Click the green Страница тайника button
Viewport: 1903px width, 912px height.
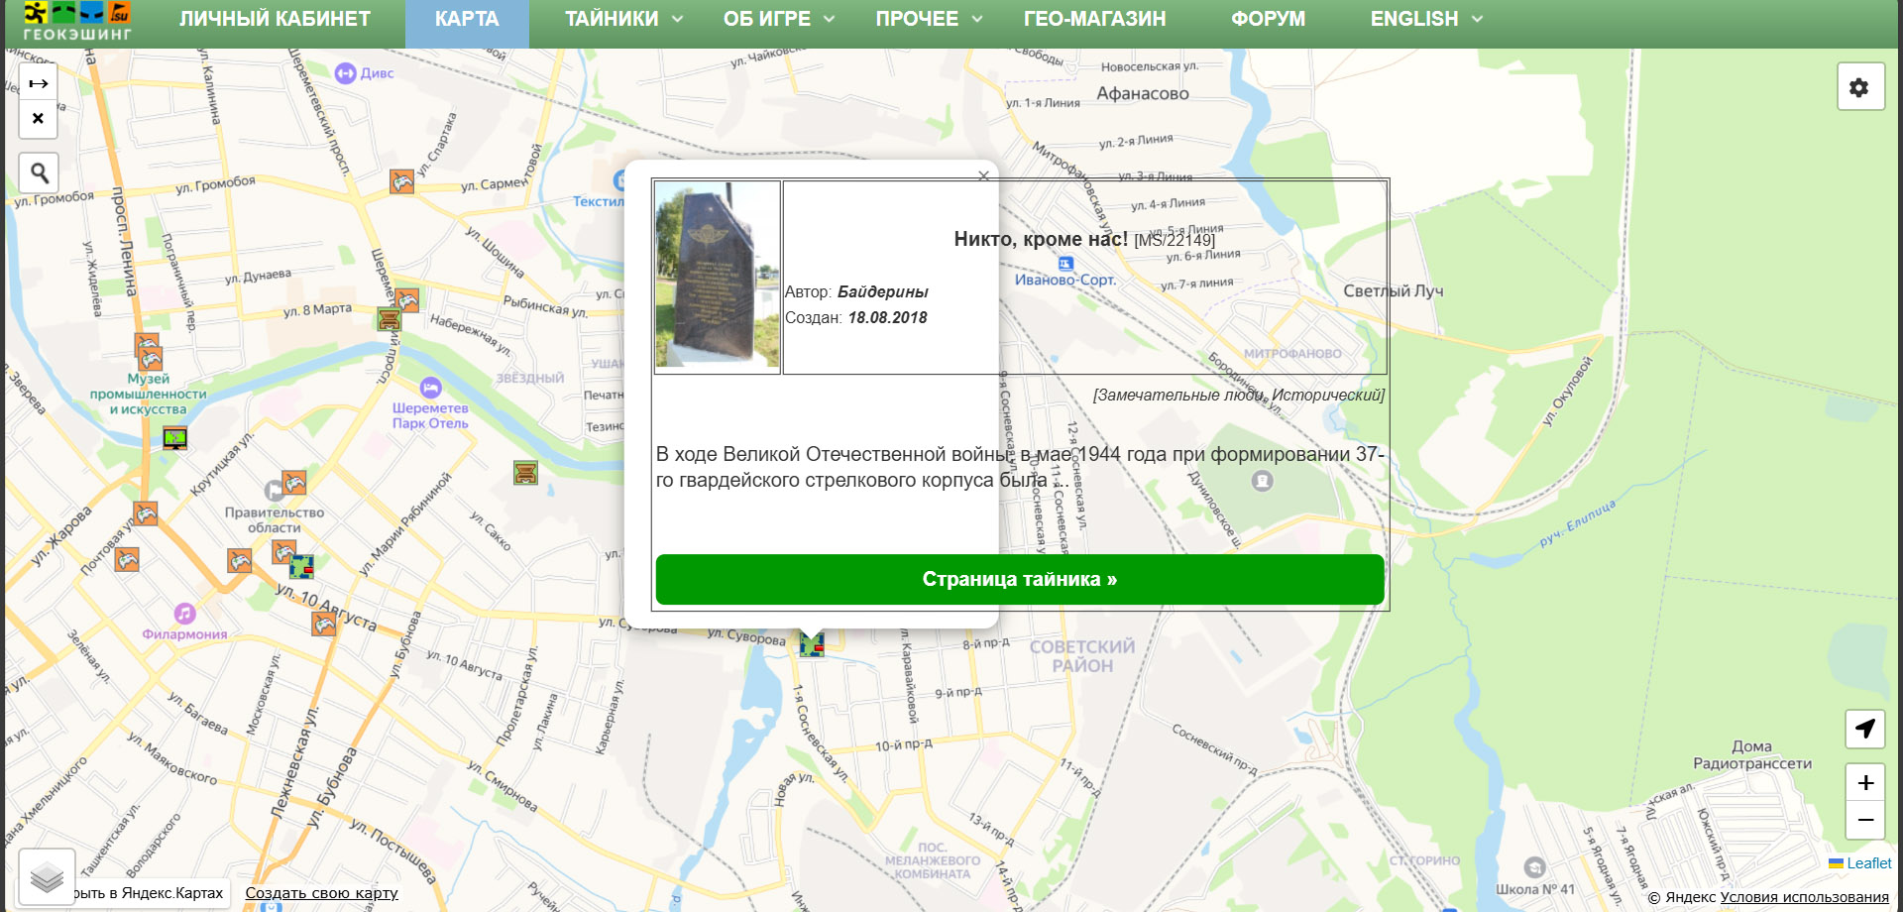point(1019,579)
